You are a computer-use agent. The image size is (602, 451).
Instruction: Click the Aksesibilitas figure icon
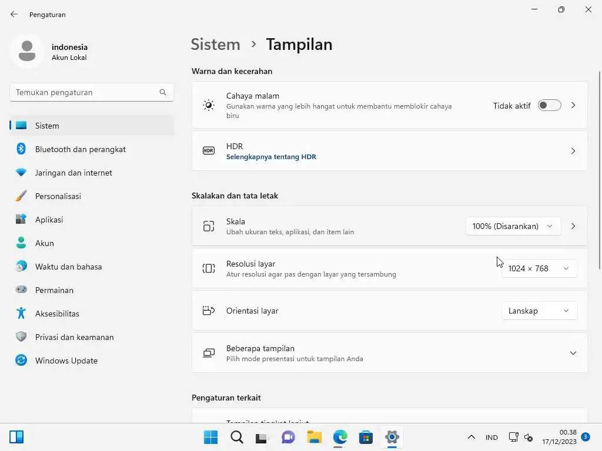point(21,313)
